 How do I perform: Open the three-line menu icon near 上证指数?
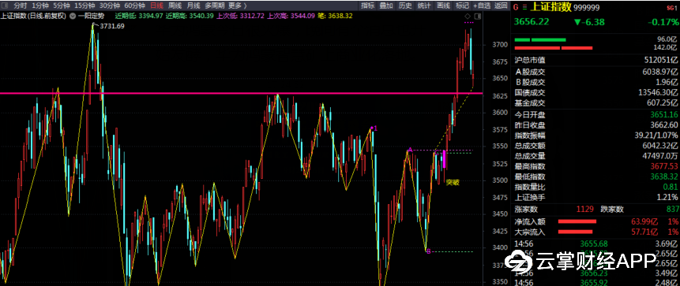point(524,7)
